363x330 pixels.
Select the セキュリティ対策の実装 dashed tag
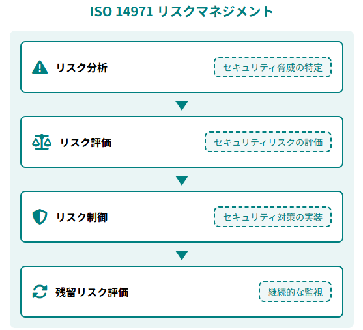click(272, 217)
